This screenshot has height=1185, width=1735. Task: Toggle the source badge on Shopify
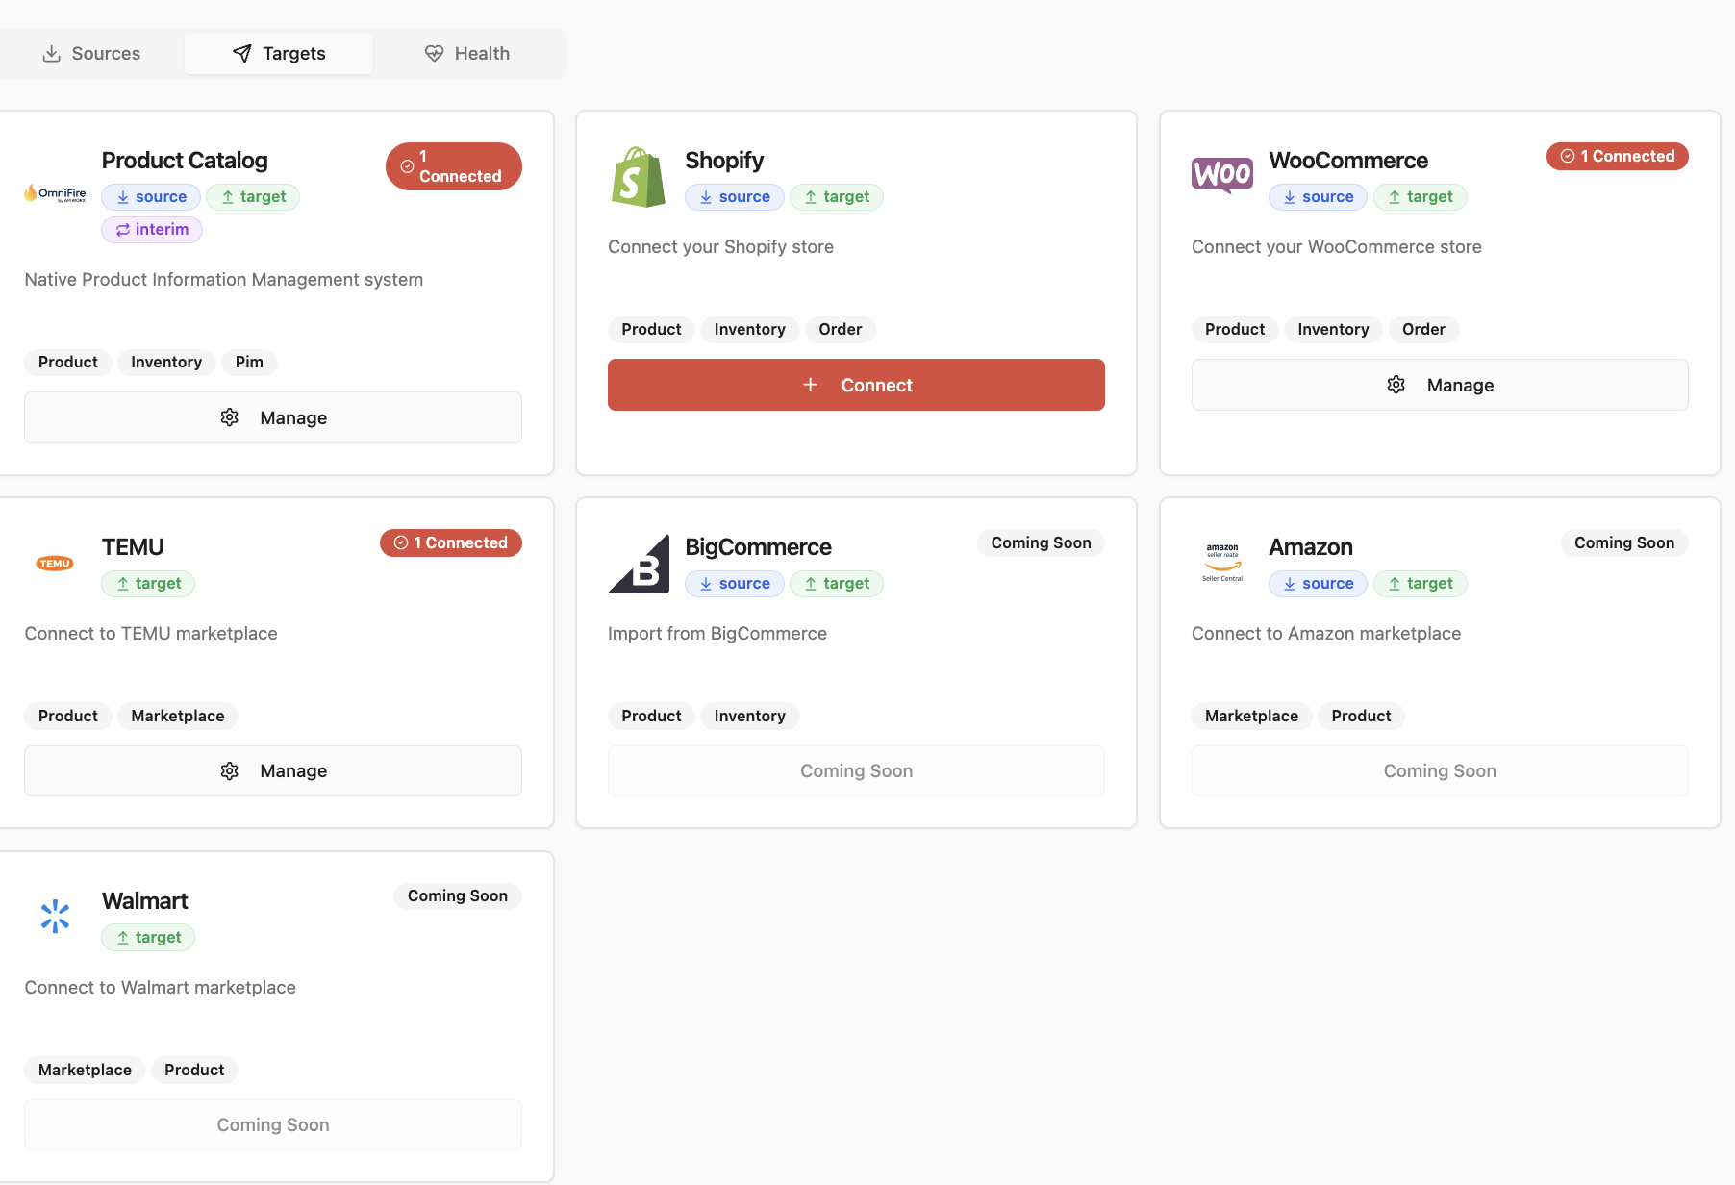pos(734,196)
